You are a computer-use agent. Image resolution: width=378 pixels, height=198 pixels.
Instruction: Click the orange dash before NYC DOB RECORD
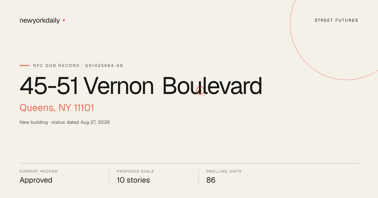pyautogui.click(x=24, y=66)
